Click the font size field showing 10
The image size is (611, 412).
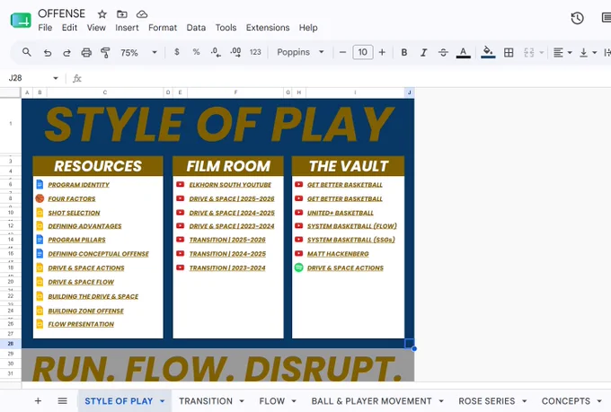coord(363,52)
